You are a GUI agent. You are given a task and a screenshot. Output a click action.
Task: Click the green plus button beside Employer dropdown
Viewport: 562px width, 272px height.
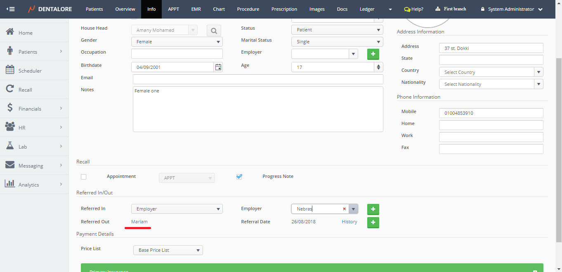373,54
